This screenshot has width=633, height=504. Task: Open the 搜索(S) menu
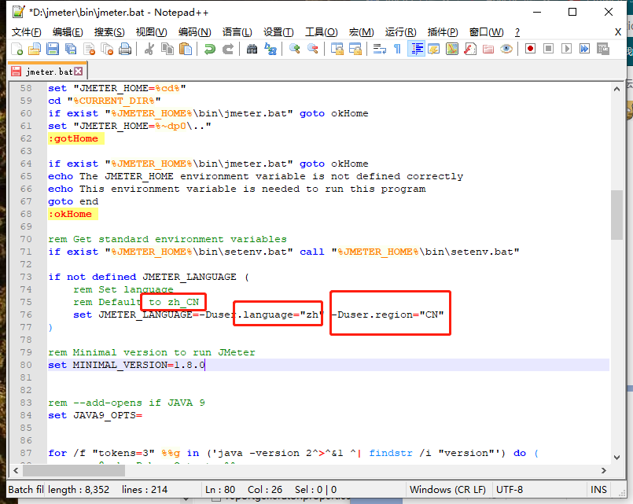pos(109,32)
